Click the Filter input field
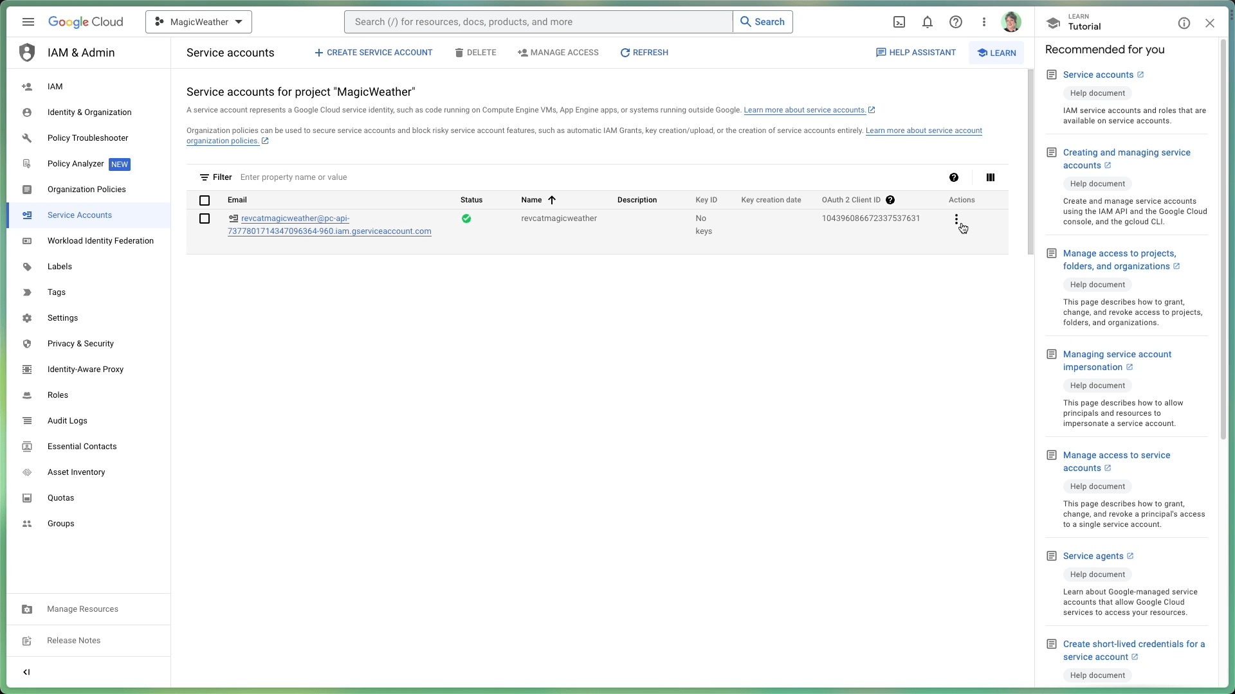This screenshot has width=1235, height=694. click(x=293, y=176)
